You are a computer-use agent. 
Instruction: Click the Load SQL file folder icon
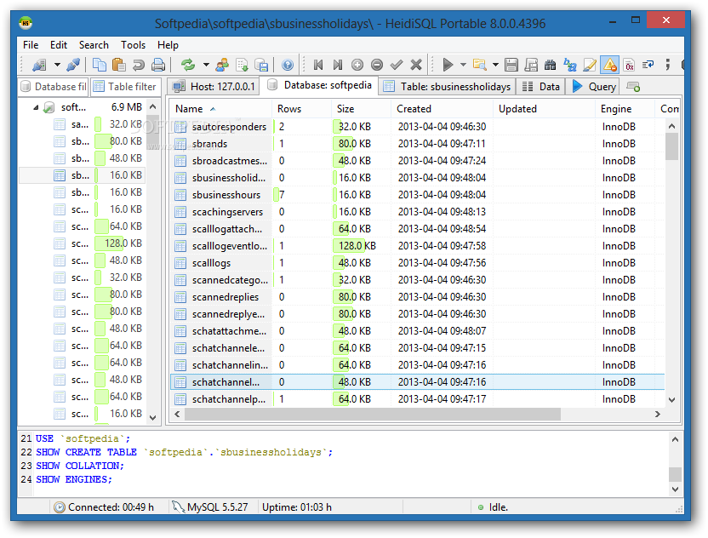(480, 65)
